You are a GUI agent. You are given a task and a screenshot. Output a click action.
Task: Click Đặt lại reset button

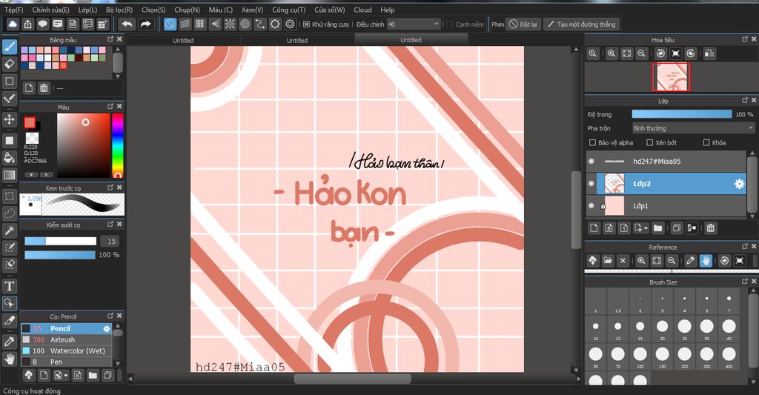tap(523, 24)
